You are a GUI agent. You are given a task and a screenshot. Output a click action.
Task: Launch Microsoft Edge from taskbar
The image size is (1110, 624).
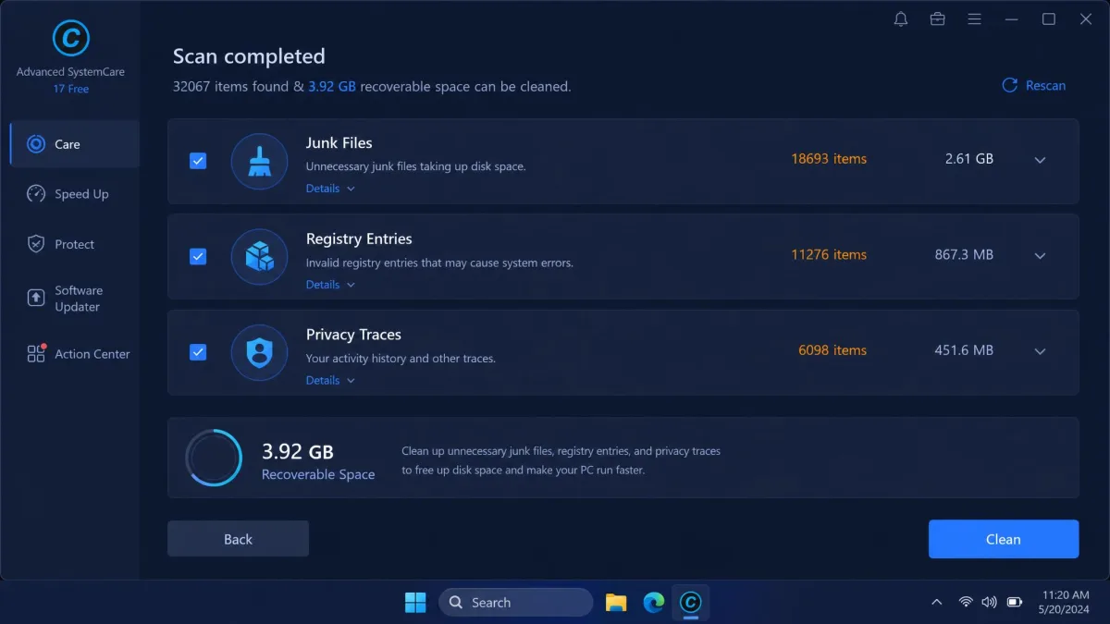[x=654, y=602]
